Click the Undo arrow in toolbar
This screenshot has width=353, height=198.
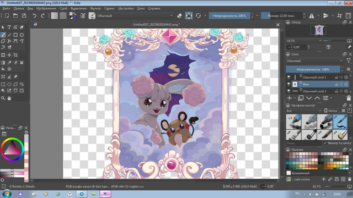[34, 16]
